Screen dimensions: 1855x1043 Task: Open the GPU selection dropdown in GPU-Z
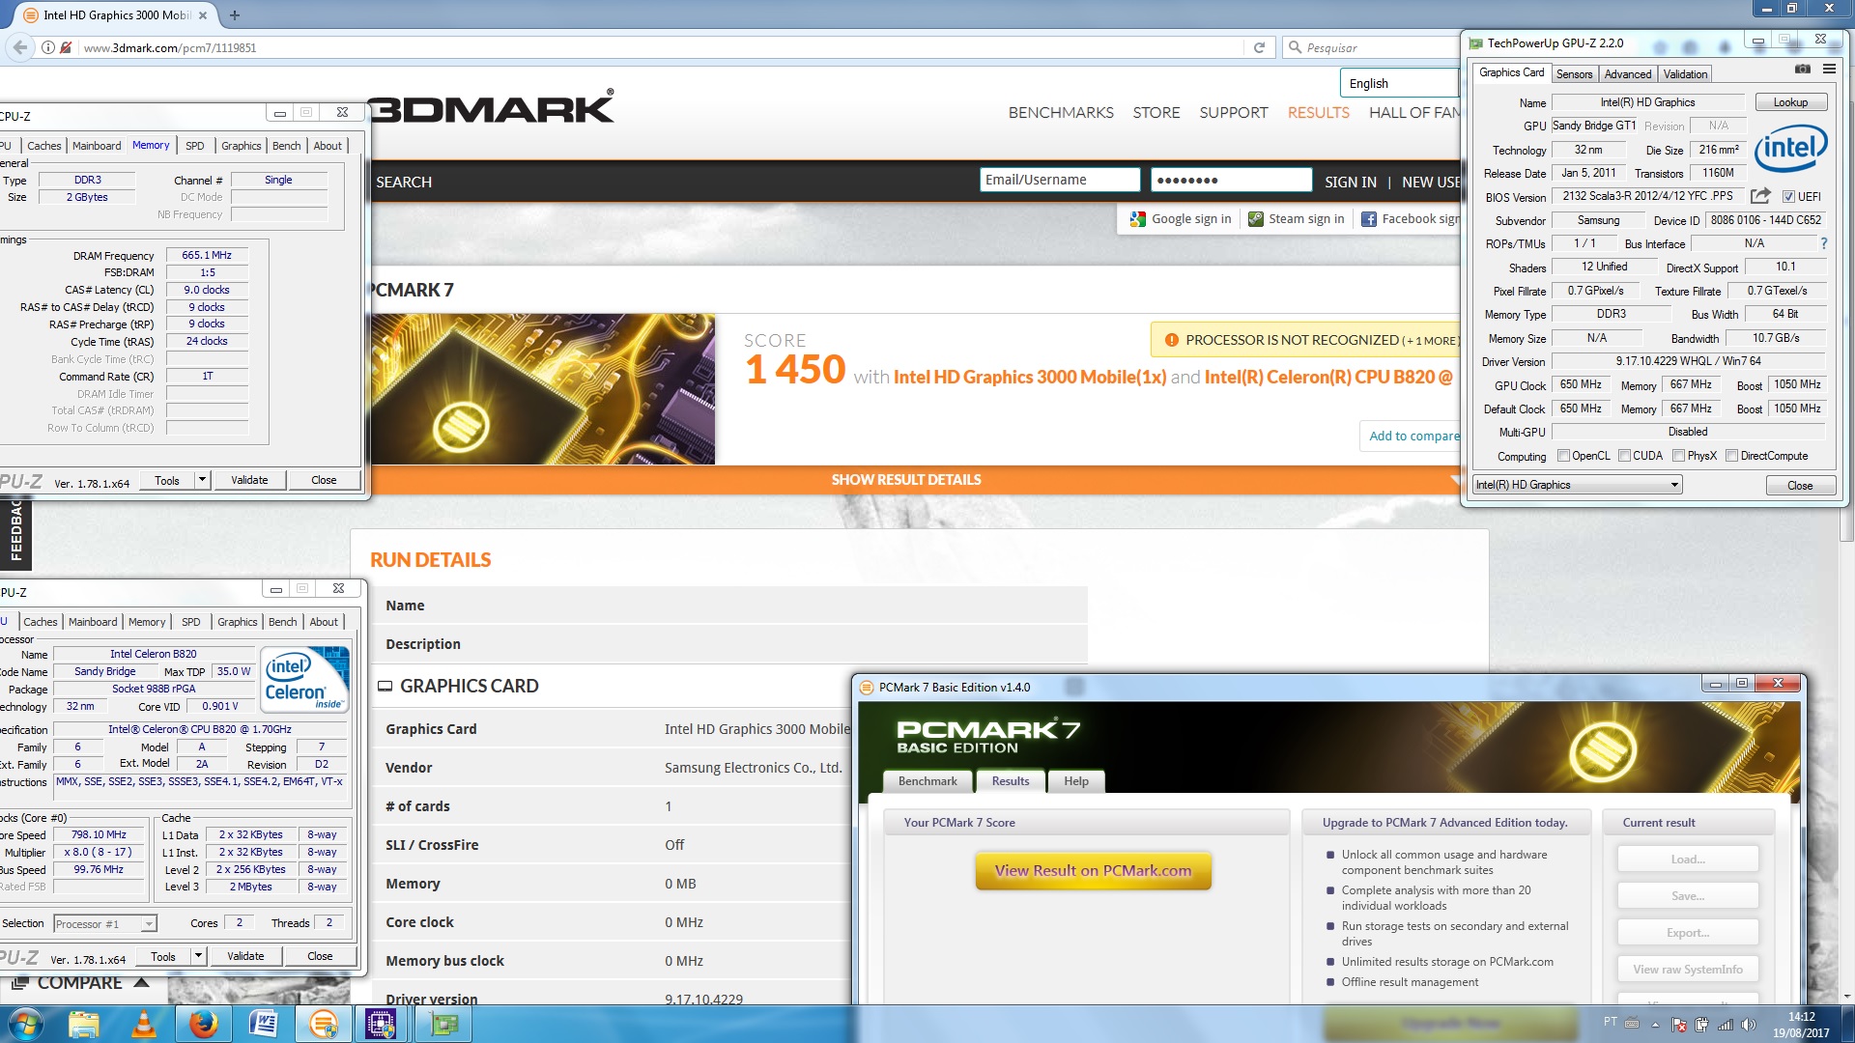pos(1577,485)
